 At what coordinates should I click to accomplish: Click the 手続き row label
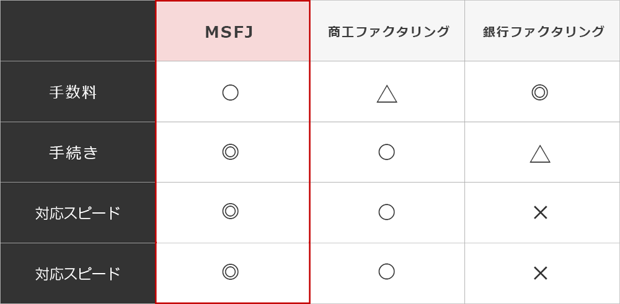[73, 152]
